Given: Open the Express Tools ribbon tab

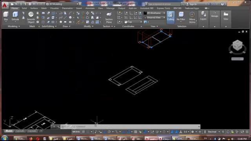Looking at the screenshot, I should [163, 8].
